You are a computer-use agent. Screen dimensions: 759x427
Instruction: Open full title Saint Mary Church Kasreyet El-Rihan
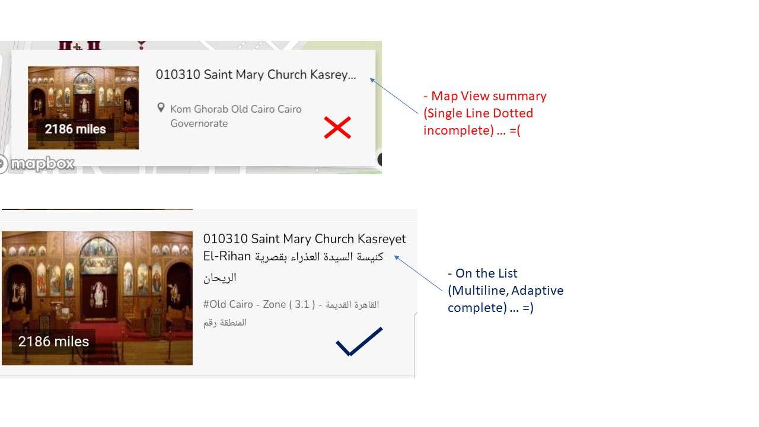(305, 257)
